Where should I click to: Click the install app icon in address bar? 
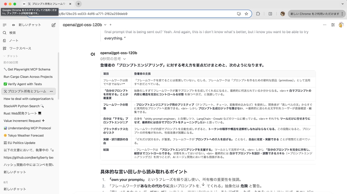(x=239, y=14)
